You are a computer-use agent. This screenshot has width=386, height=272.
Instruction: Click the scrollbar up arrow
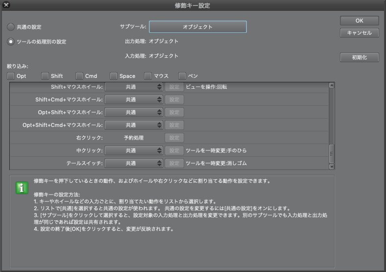coord(332,85)
